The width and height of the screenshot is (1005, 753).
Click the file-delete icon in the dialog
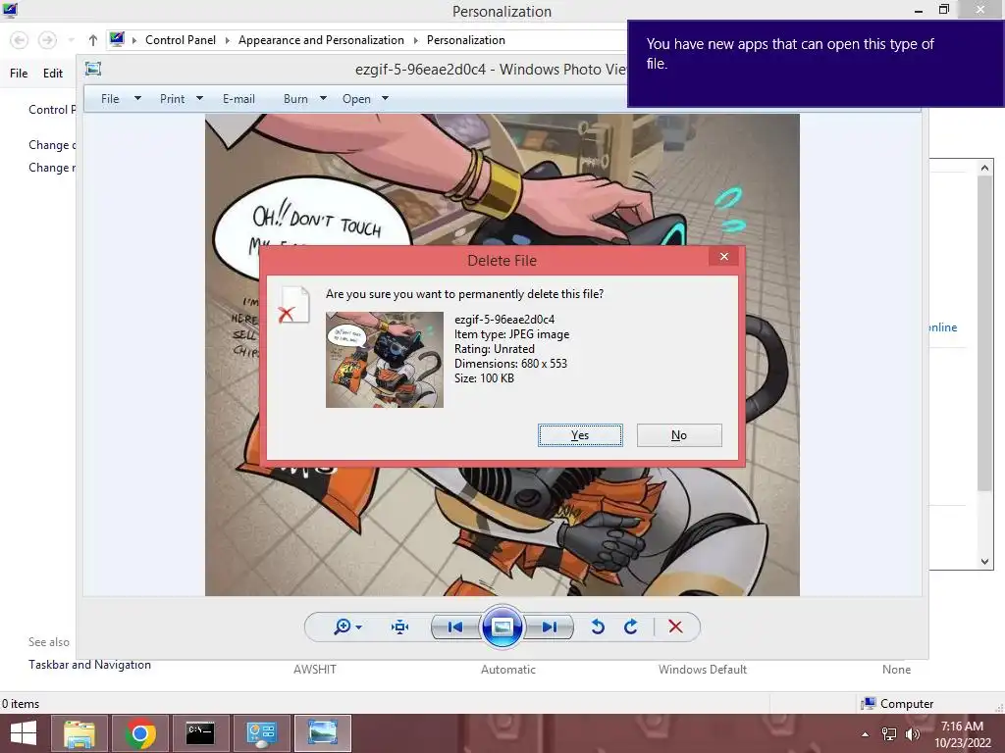pos(294,306)
